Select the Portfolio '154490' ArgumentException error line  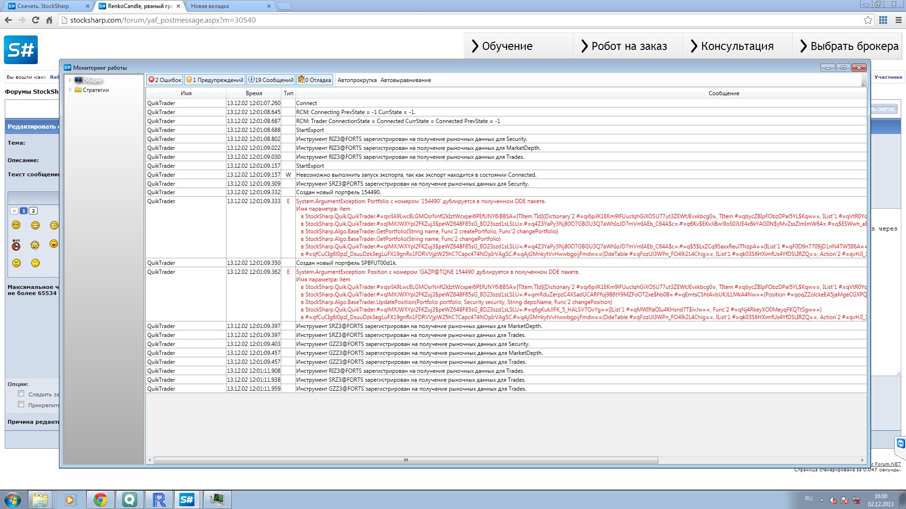[421, 201]
